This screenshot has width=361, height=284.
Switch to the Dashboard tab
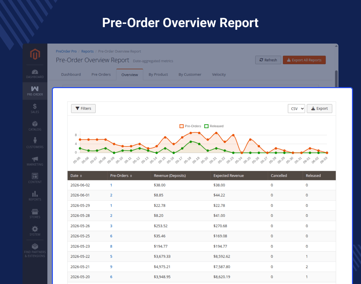click(x=71, y=75)
